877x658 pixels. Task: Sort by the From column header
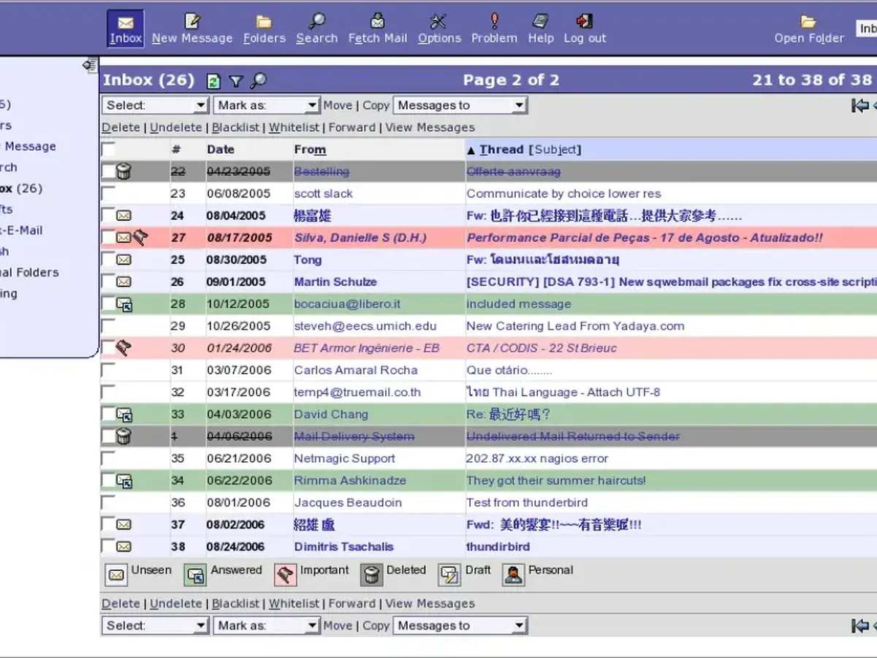click(x=310, y=149)
